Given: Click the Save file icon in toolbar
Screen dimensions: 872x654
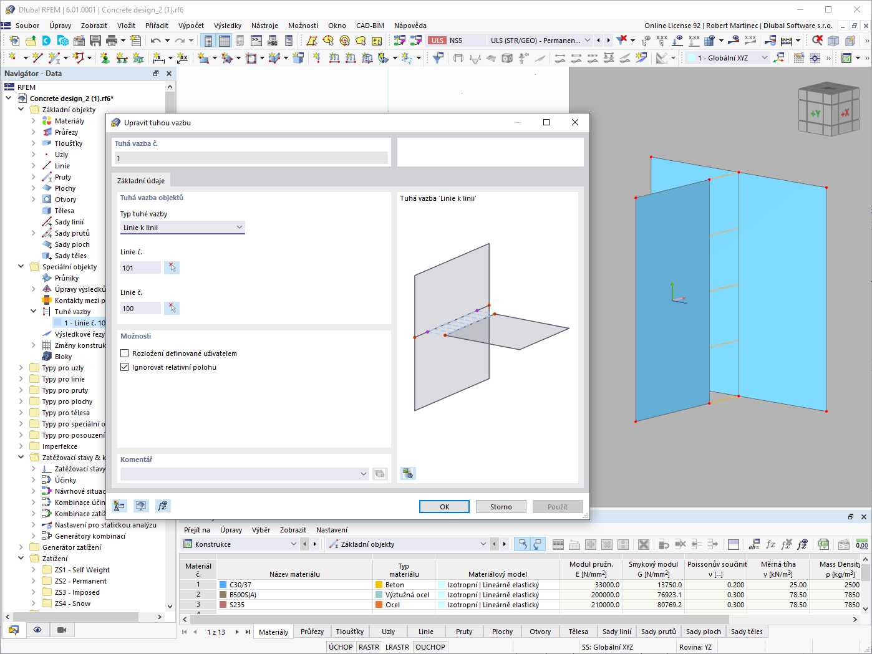Looking at the screenshot, I should coord(95,41).
